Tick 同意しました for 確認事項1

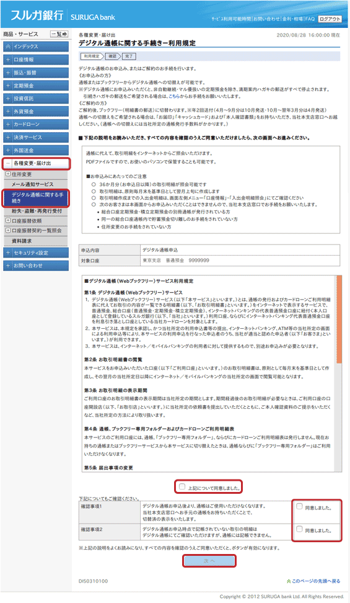pyautogui.click(x=299, y=506)
